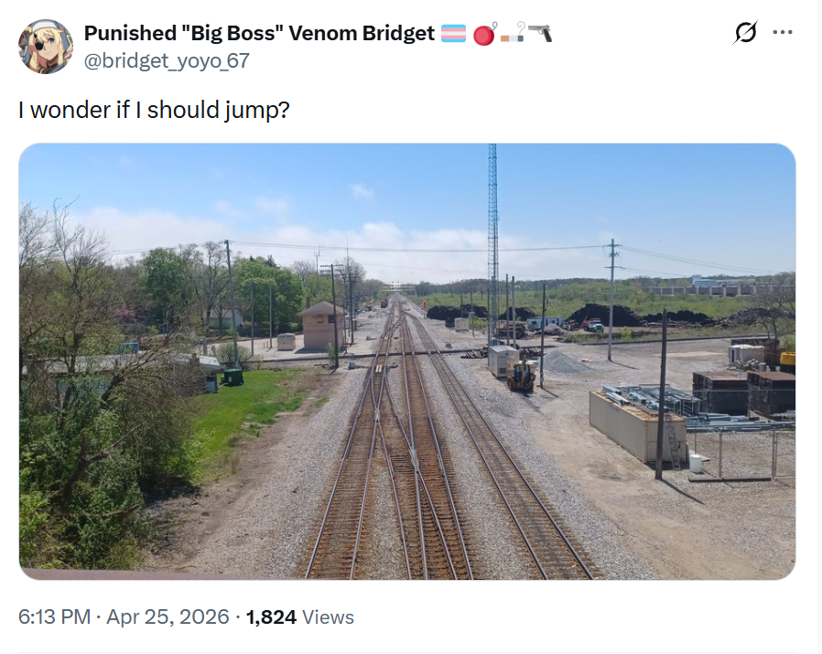
Task: Open the three-dot More options menu
Action: point(782,33)
